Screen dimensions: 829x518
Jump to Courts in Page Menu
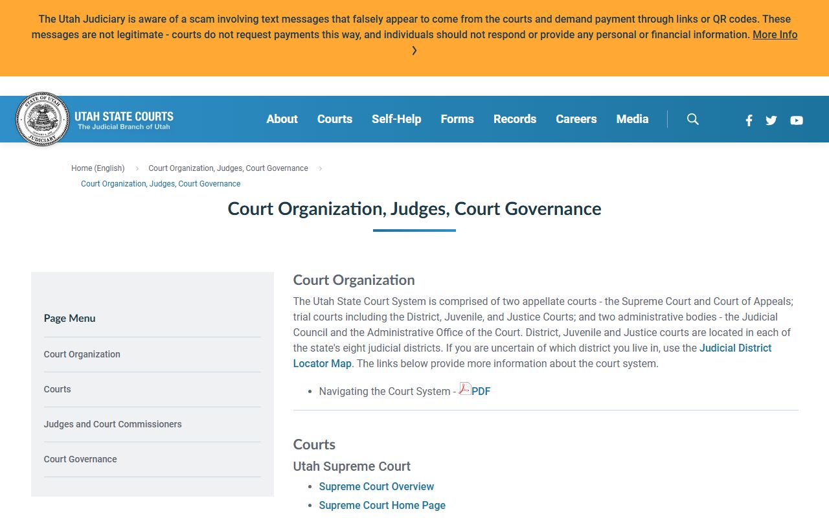point(58,389)
